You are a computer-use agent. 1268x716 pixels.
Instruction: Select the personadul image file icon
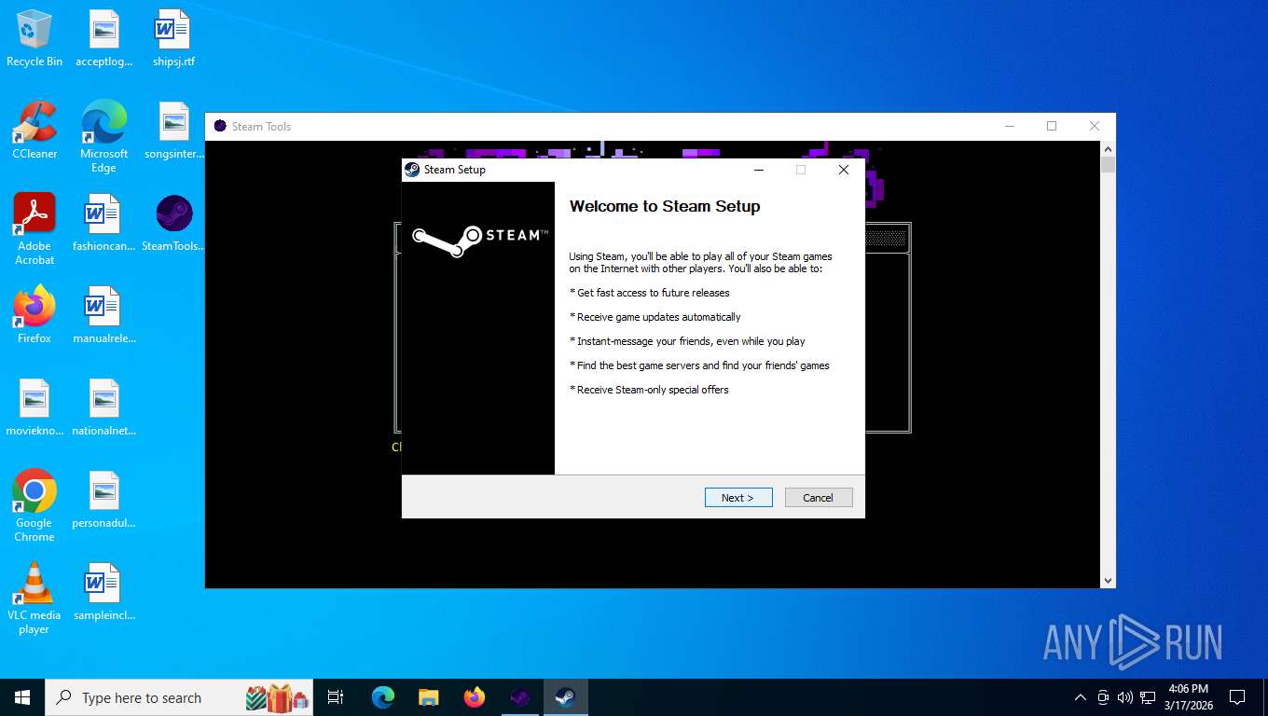(104, 500)
